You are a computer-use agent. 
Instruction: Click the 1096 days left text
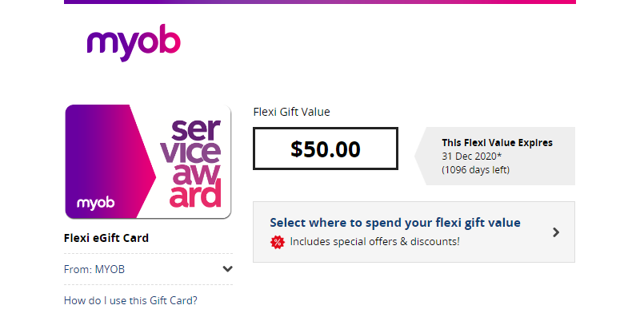coord(475,169)
